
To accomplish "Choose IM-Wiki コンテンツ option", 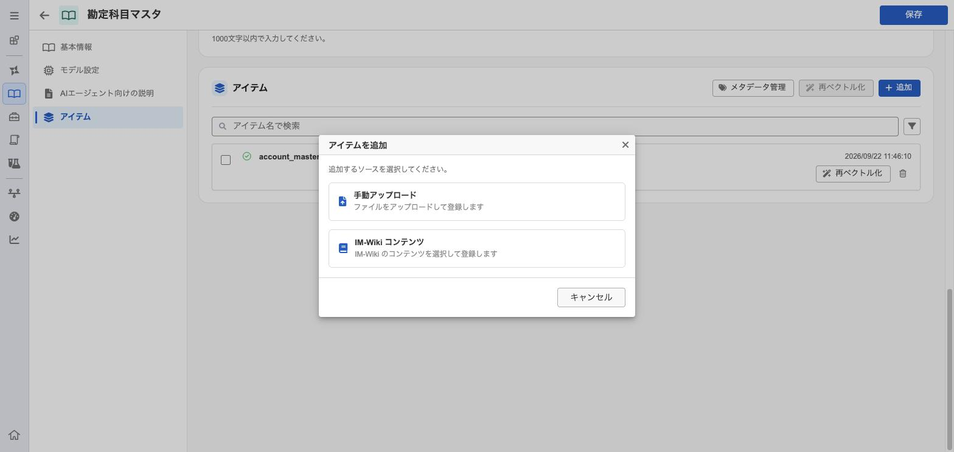I will (x=477, y=248).
